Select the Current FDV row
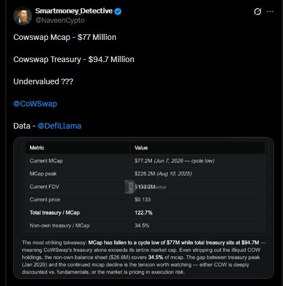 coord(145,187)
